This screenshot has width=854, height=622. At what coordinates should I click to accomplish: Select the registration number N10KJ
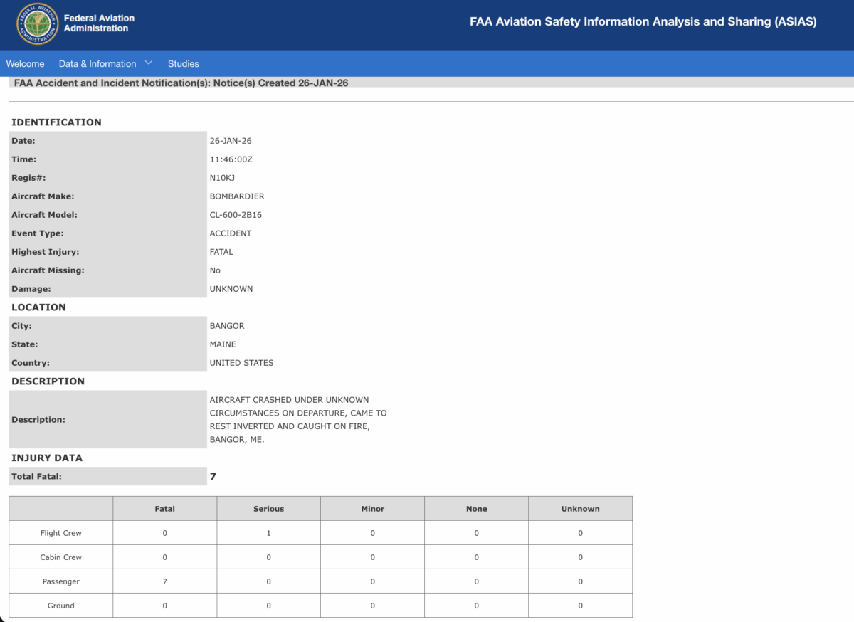(x=222, y=178)
